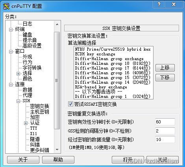185x167 pixels.
Task: Click the 帮助 button
Action: click(x=58, y=160)
